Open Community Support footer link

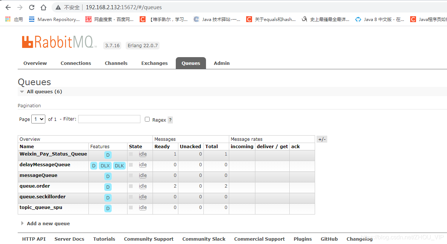click(x=149, y=239)
